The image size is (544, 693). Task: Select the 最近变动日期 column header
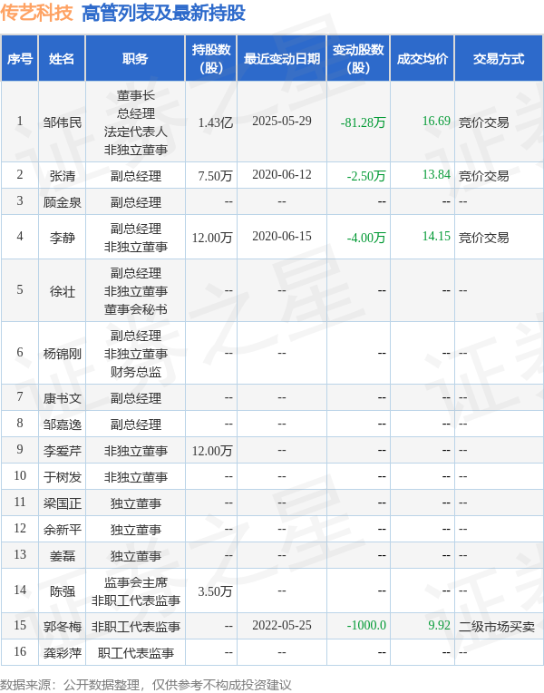(282, 59)
